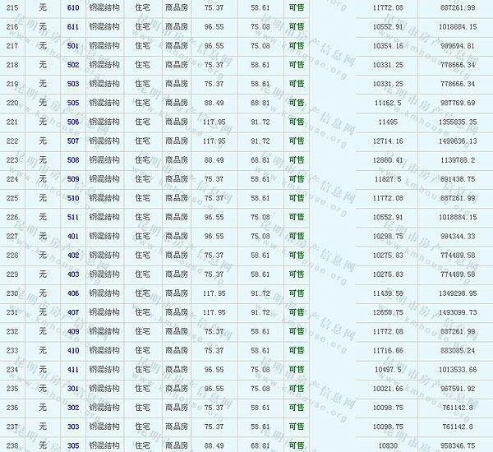Select room 502 link
Screen dimensions: 493x452
(73, 64)
